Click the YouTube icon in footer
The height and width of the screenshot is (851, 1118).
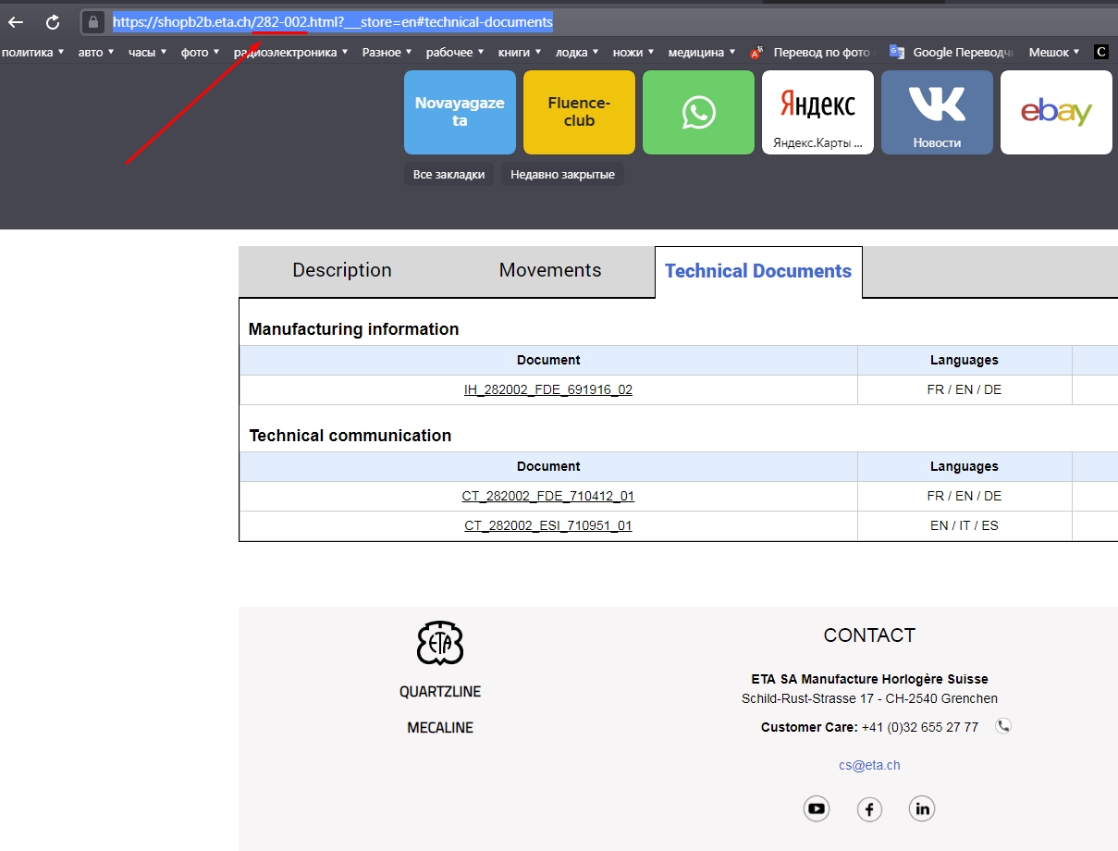click(817, 809)
